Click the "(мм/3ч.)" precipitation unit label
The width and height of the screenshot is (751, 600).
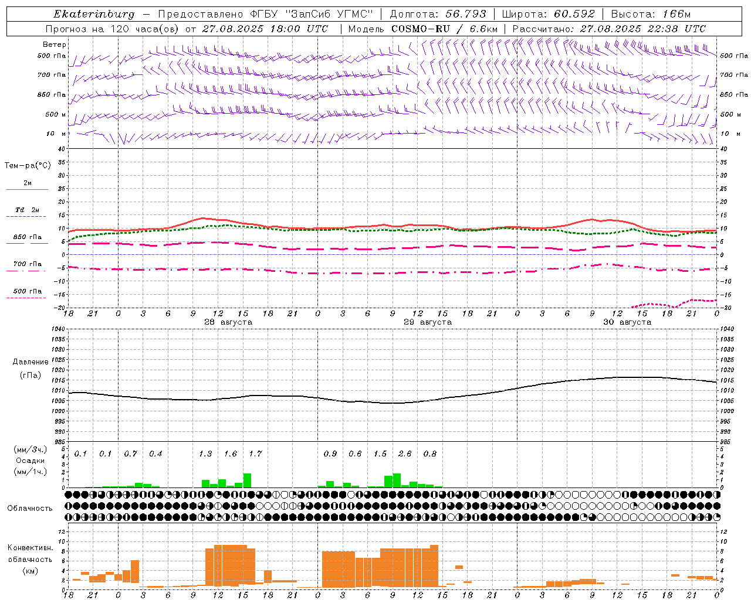tap(30, 449)
